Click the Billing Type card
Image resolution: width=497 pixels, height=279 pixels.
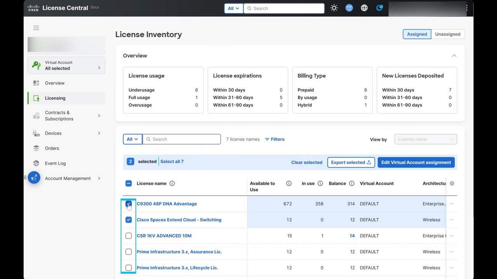(x=332, y=90)
